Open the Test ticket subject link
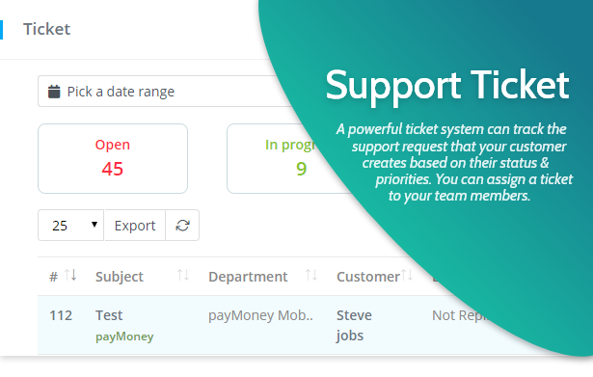This screenshot has height=377, width=593. coord(109,315)
